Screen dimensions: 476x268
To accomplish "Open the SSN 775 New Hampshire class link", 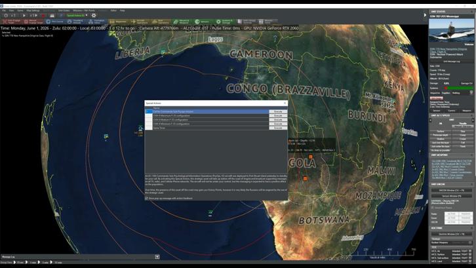I will (x=448, y=50).
